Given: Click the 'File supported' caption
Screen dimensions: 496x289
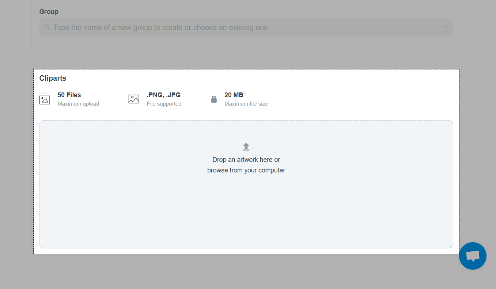Looking at the screenshot, I should click(x=164, y=104).
